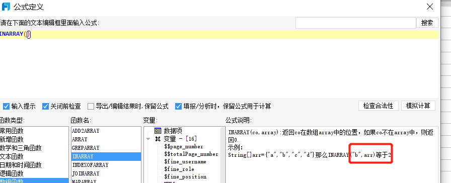The image size is (451, 183).
Task: Select $fine_role variable
Action: click(179, 169)
